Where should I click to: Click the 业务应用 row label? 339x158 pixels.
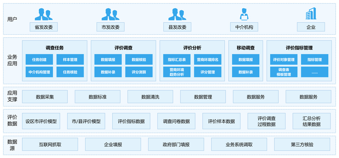(12, 60)
